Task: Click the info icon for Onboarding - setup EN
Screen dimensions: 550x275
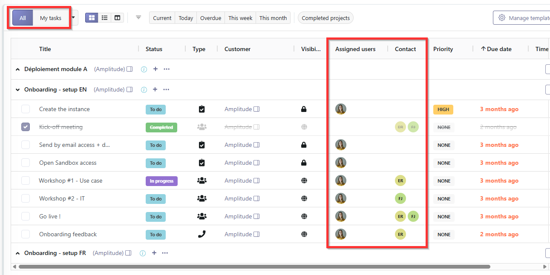Action: pos(144,90)
